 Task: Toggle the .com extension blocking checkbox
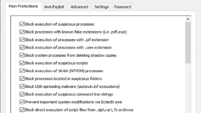[22, 47]
